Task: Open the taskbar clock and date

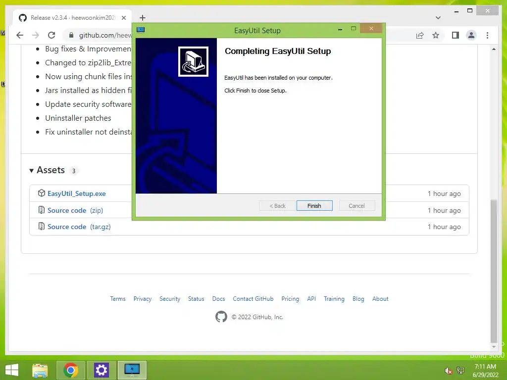Action: click(x=485, y=371)
